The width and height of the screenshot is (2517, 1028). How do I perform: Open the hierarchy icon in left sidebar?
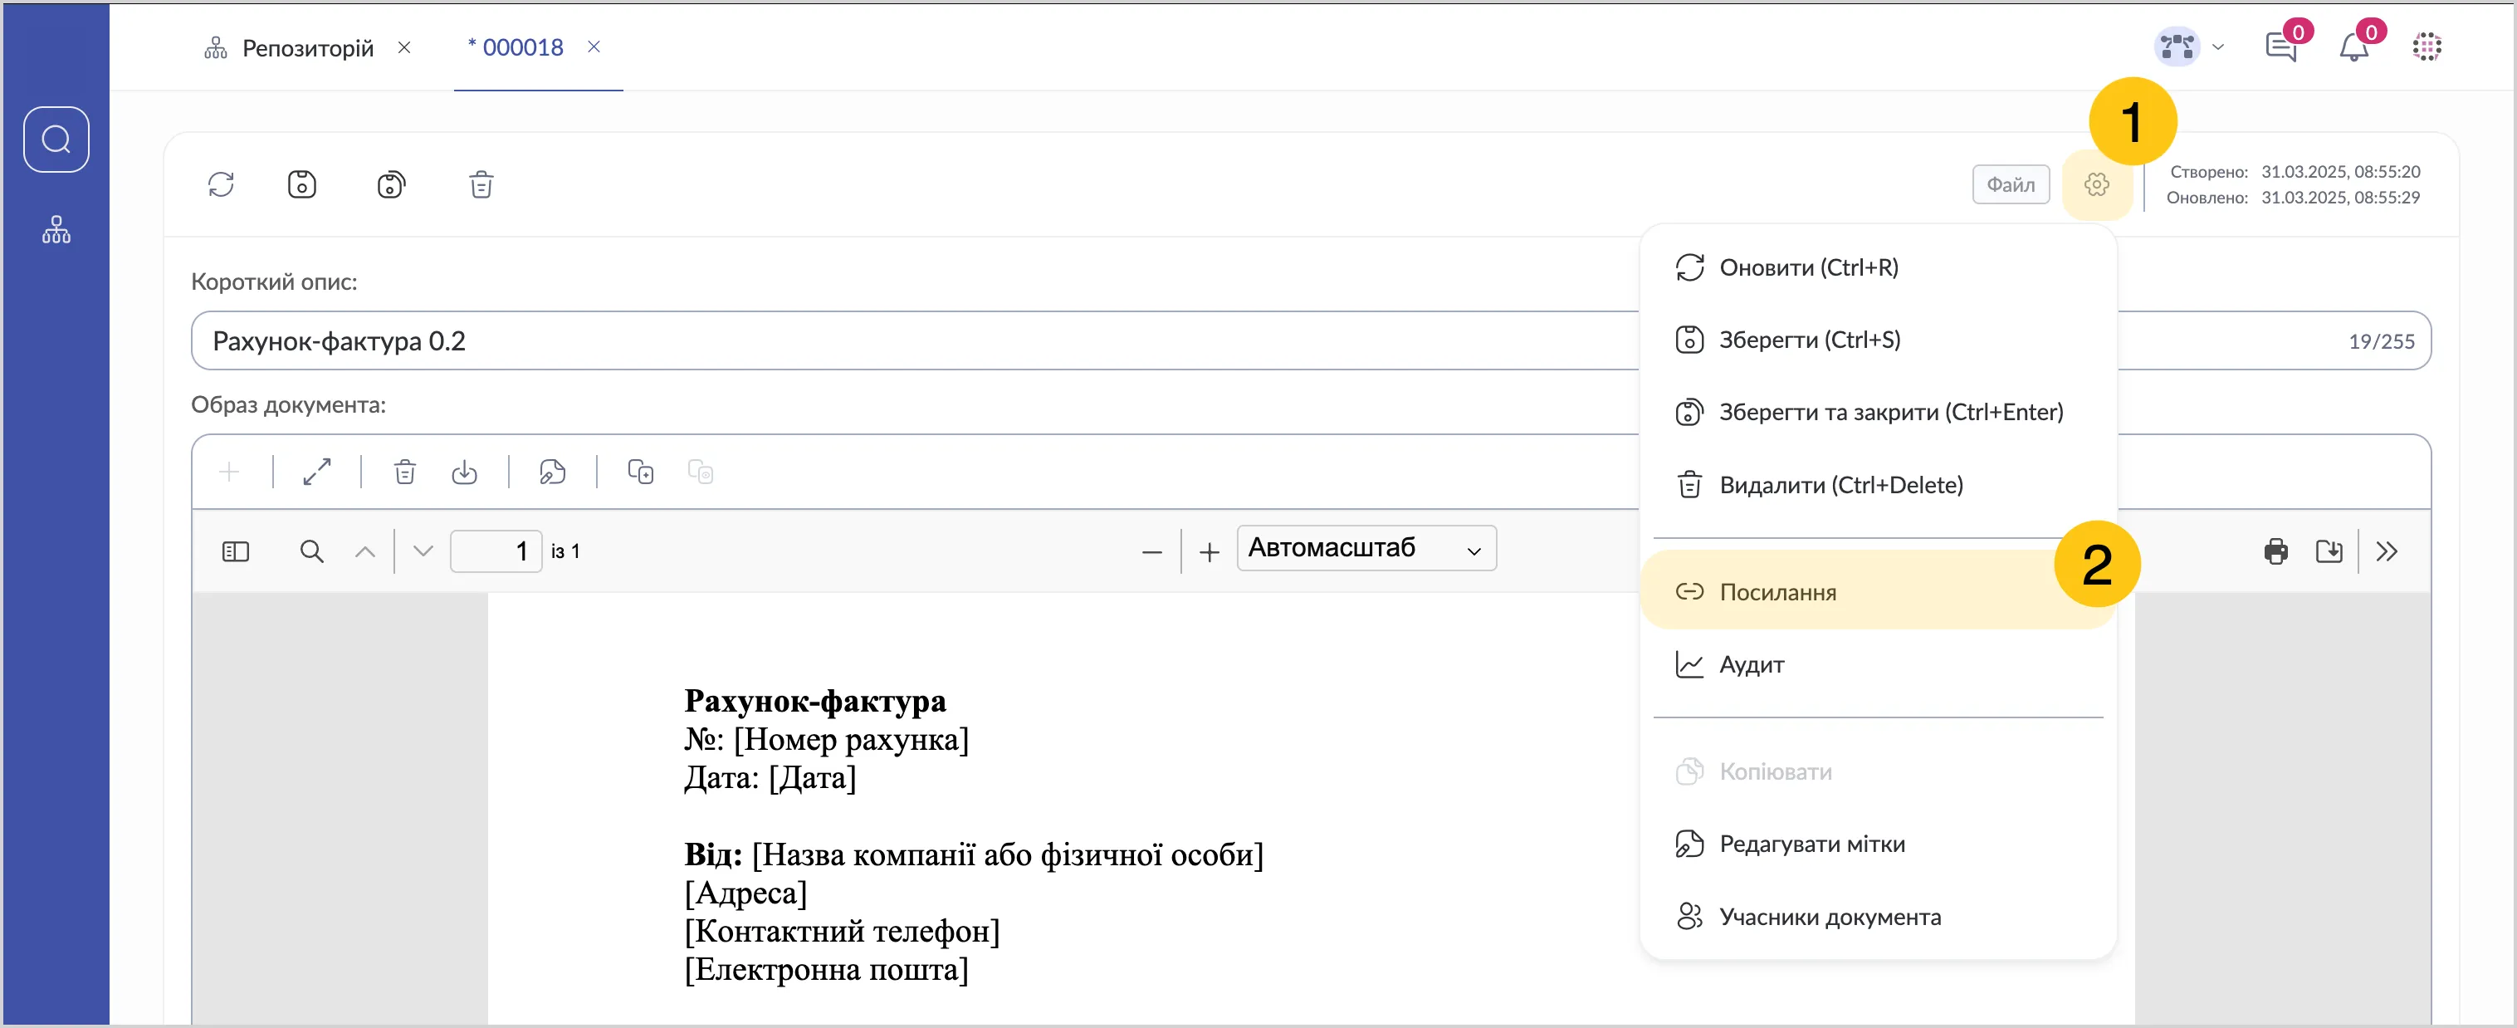pos(56,231)
